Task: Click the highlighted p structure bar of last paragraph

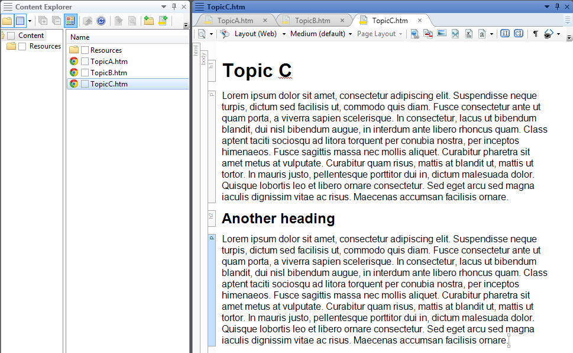Action: tap(212, 290)
